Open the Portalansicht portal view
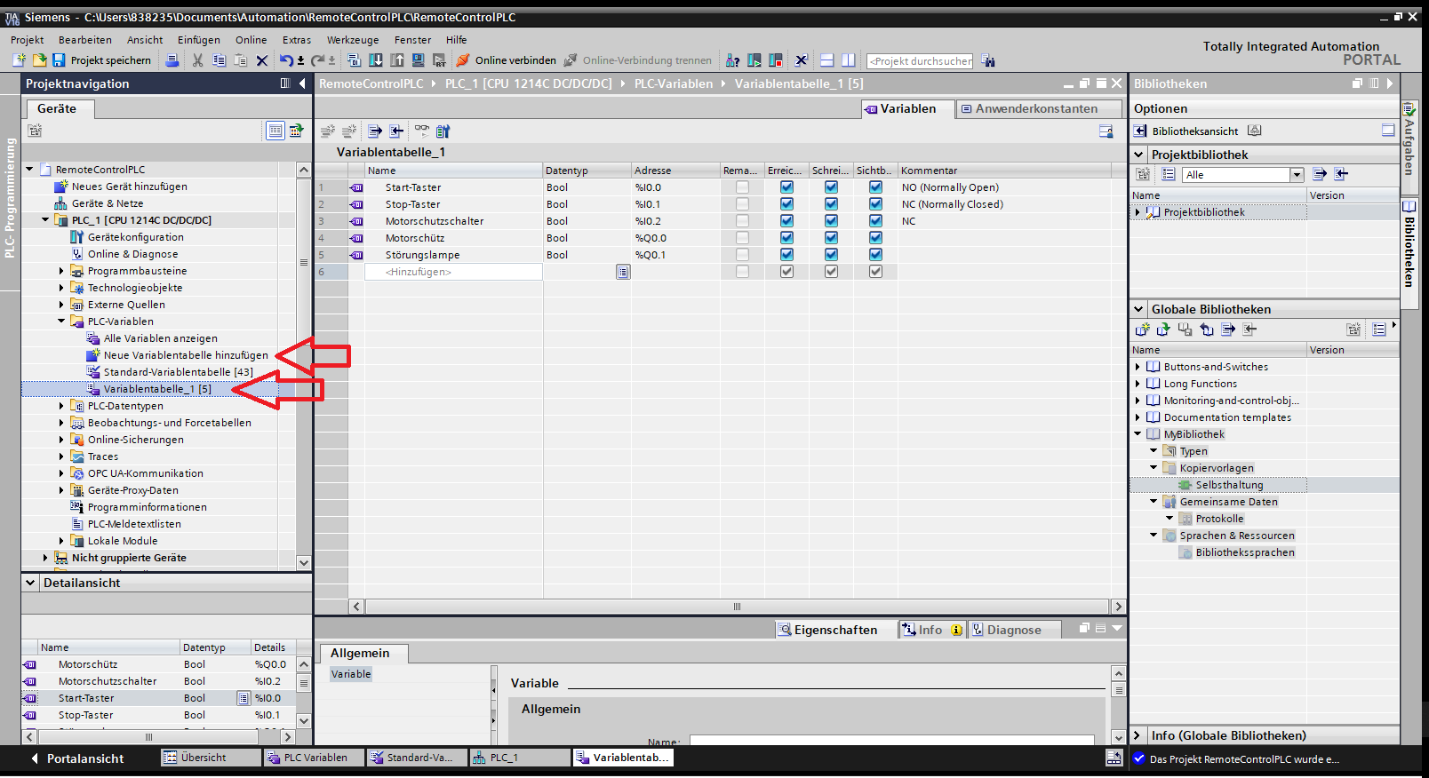The image size is (1429, 778). [x=77, y=758]
